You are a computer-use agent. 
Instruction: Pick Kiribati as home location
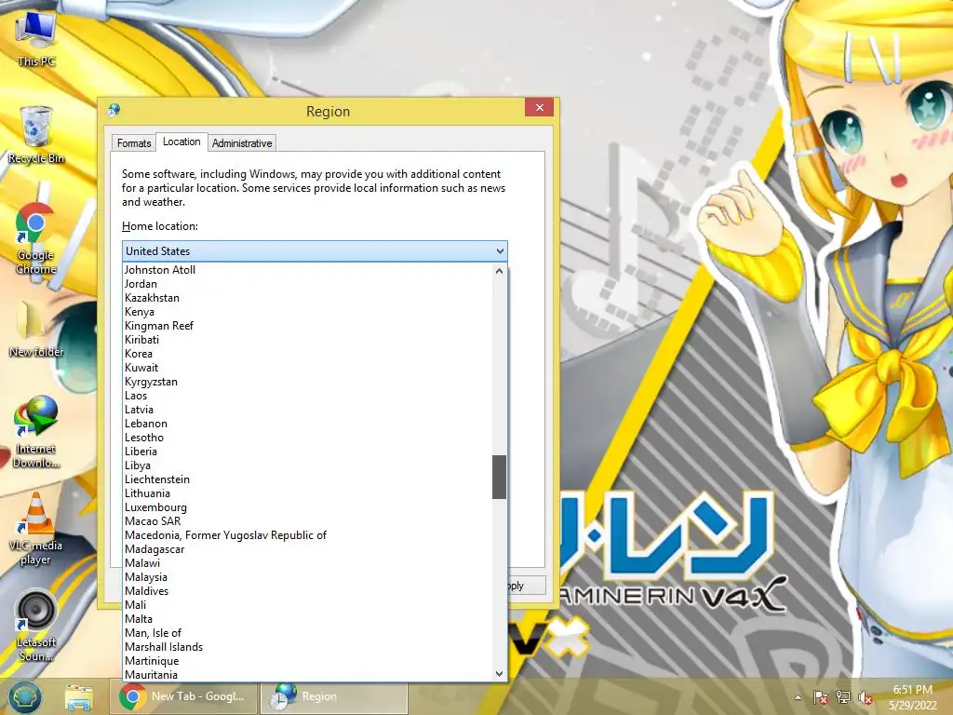307,340
